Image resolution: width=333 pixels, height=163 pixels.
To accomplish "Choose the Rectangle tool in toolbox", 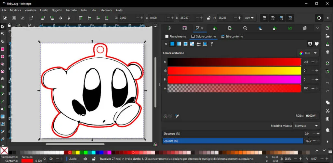I will click(x=3, y=49).
